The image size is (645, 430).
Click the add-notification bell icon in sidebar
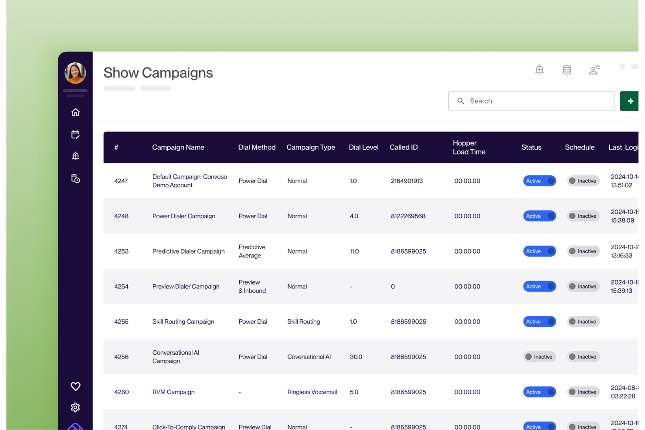[75, 156]
